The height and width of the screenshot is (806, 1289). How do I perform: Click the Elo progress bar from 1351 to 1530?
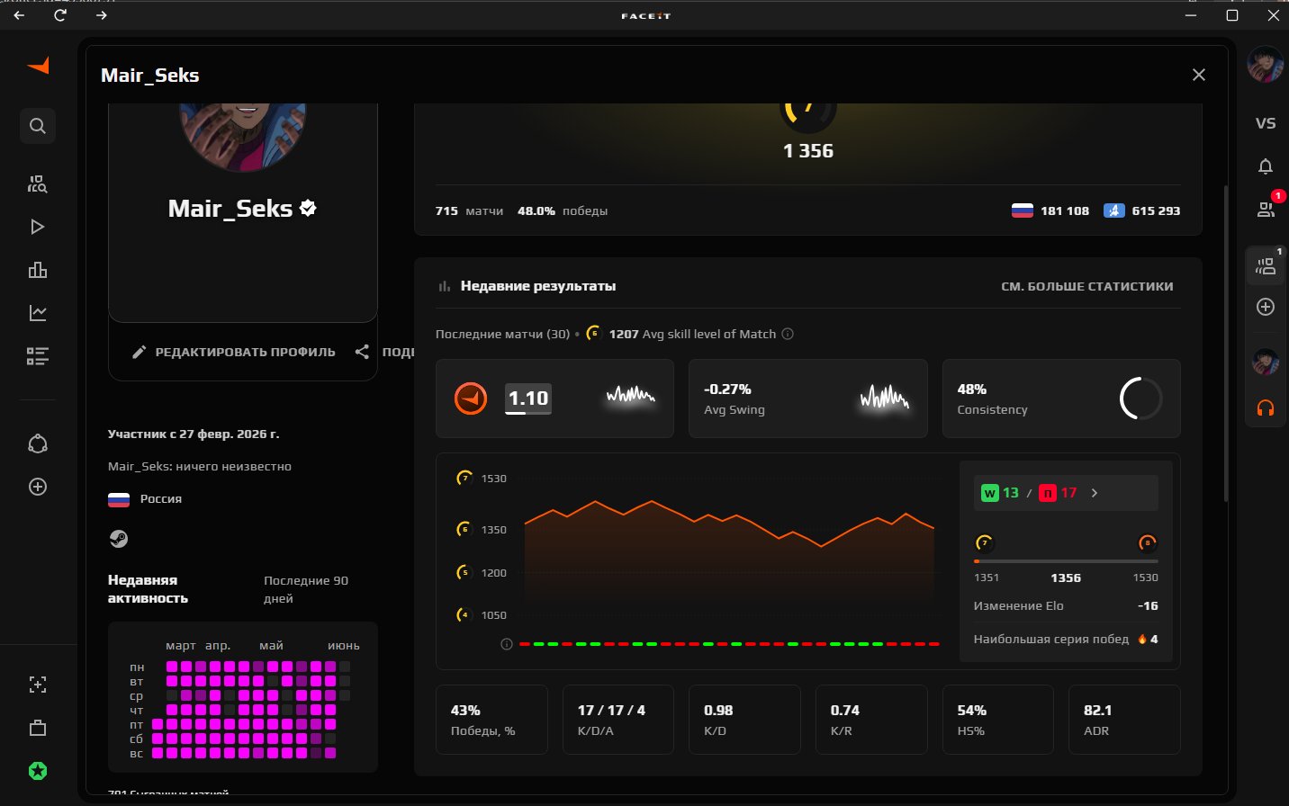[1066, 561]
